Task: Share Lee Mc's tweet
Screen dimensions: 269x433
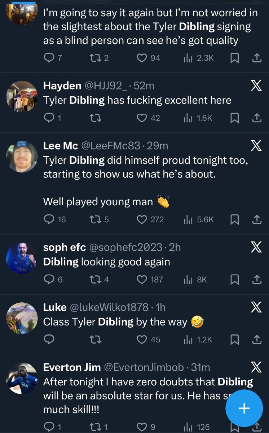Action: coord(256,219)
